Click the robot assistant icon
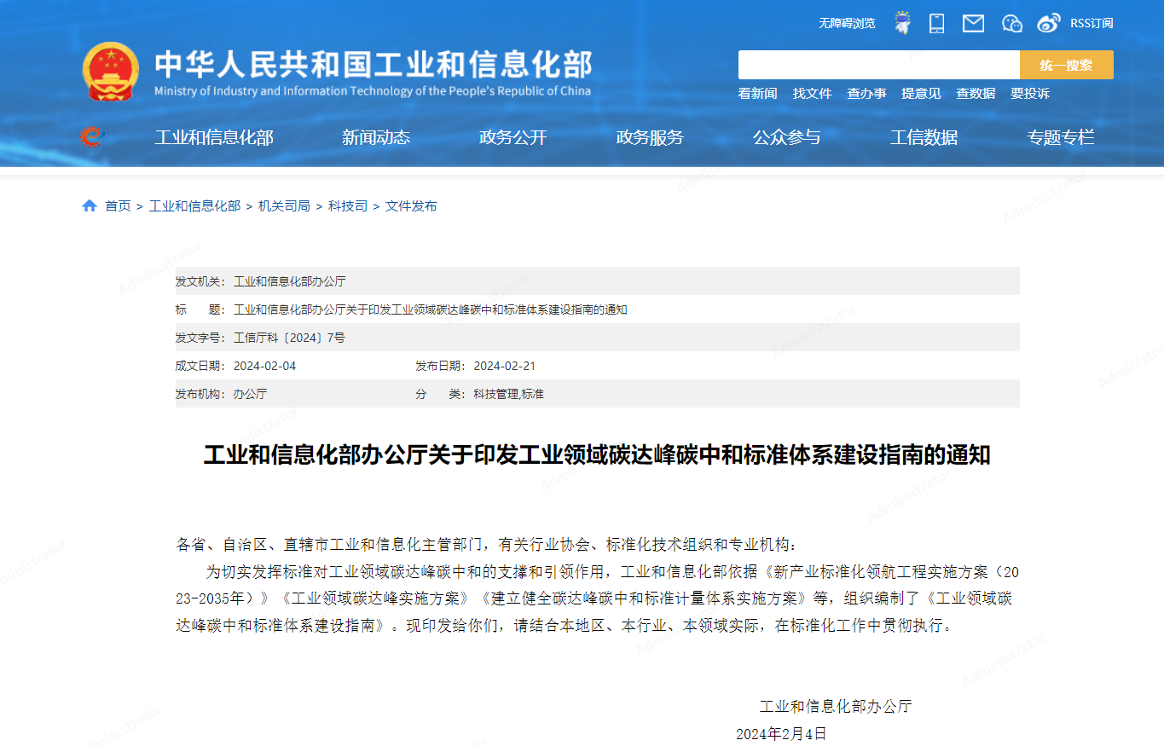This screenshot has width=1164, height=746. [902, 23]
